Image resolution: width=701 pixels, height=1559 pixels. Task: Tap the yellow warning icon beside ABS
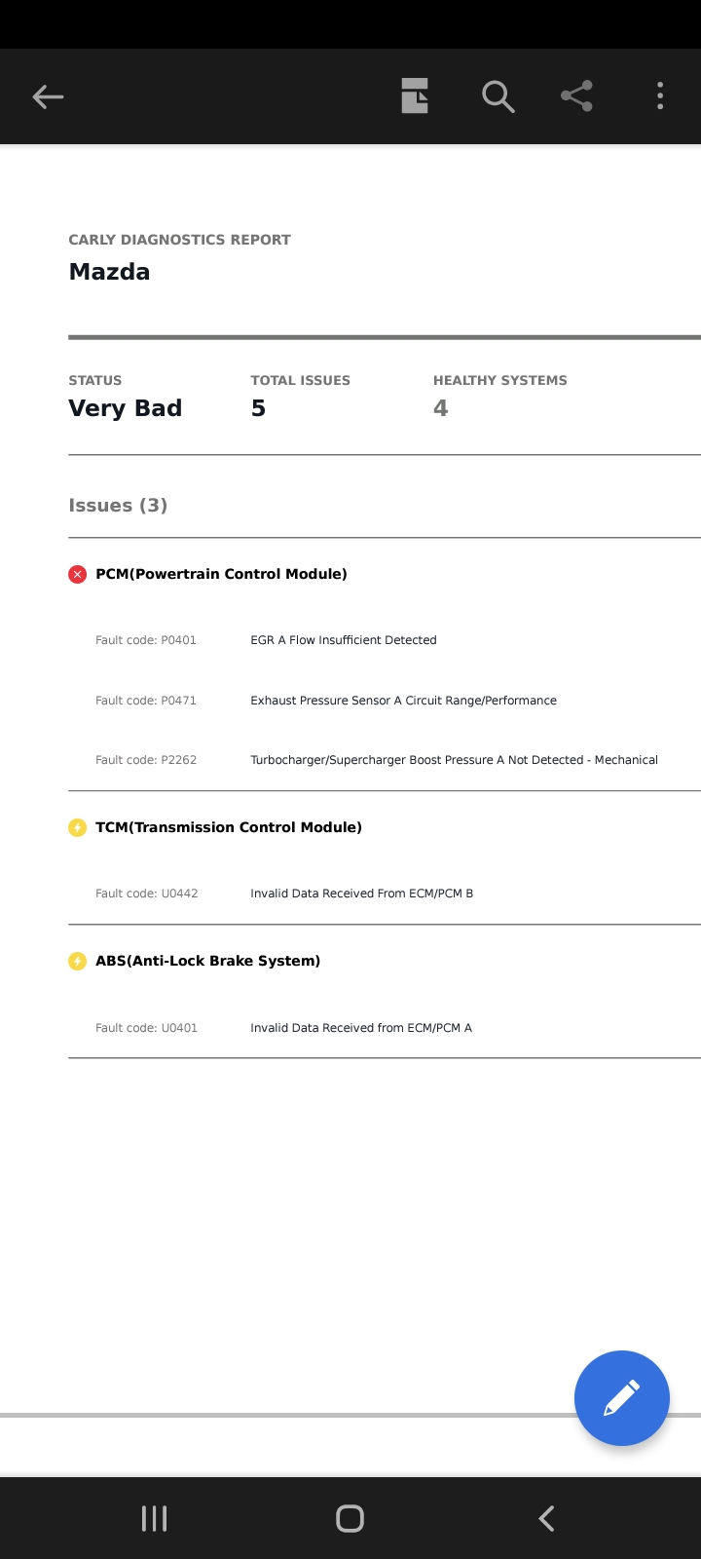(x=78, y=962)
